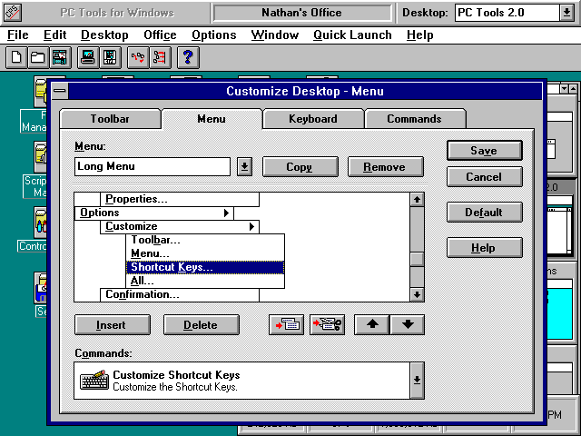The height and width of the screenshot is (436, 581).
Task: Click the insert separator scissors icon button
Action: pos(327,325)
